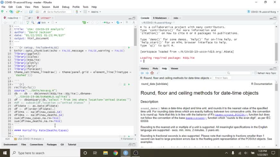Open the recent files dropdown arrow
This screenshot has width=280, height=157.
pyautogui.click(x=21, y=12)
